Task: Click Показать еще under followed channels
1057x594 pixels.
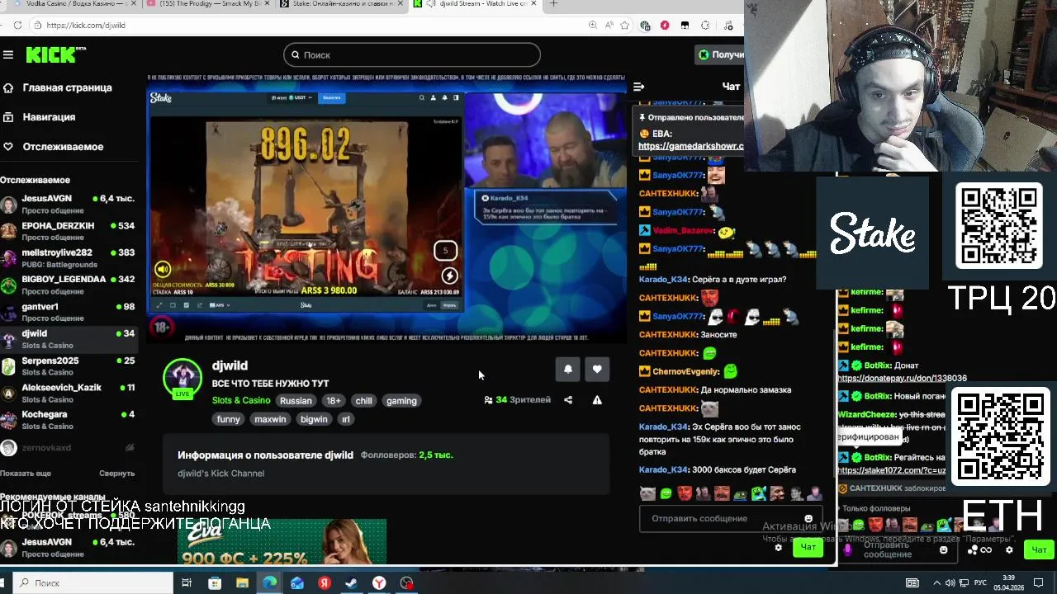Action: (x=26, y=474)
